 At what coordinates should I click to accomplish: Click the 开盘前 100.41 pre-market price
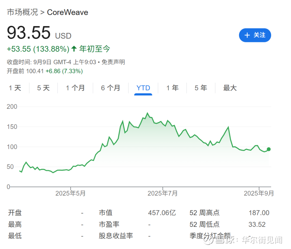coord(25,71)
